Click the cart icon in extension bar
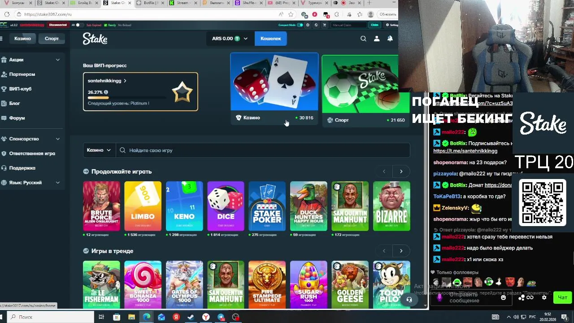 [325, 25]
